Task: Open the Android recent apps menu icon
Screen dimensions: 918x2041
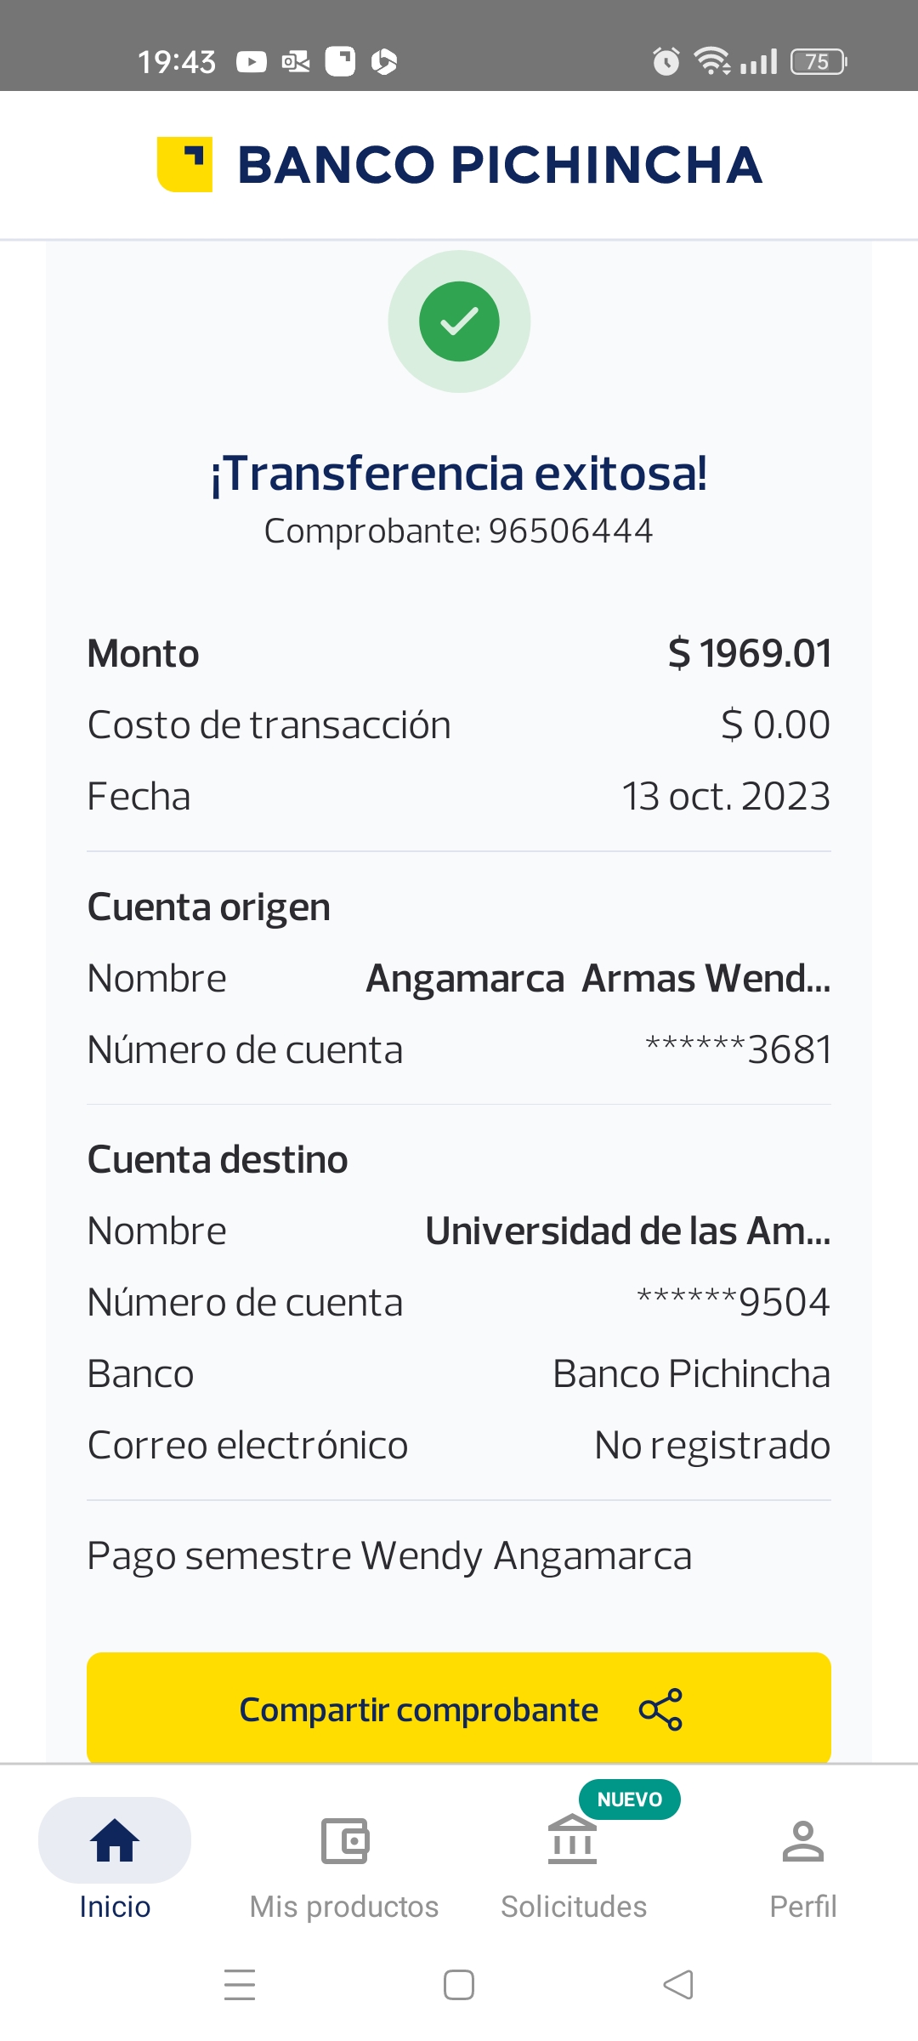Action: pyautogui.click(x=240, y=1985)
